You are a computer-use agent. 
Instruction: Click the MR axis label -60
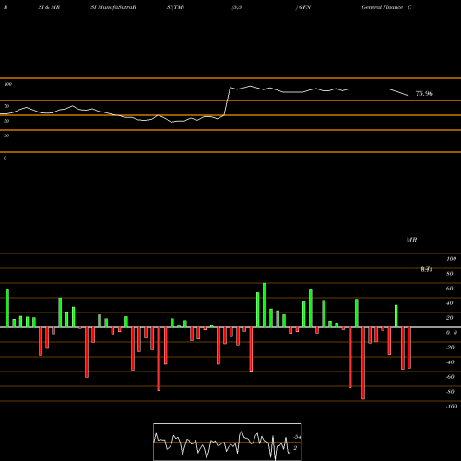tap(450, 377)
